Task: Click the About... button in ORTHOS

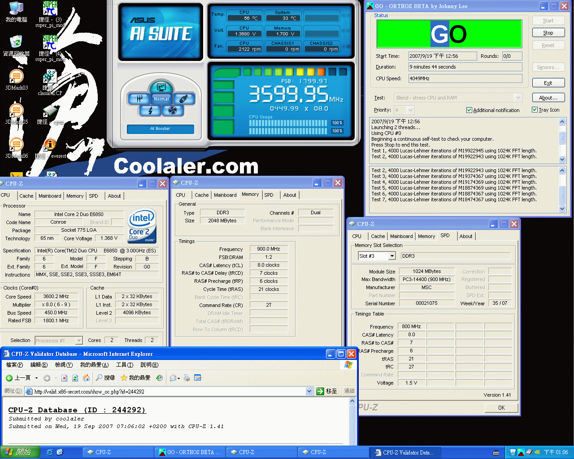Action: coord(548,98)
